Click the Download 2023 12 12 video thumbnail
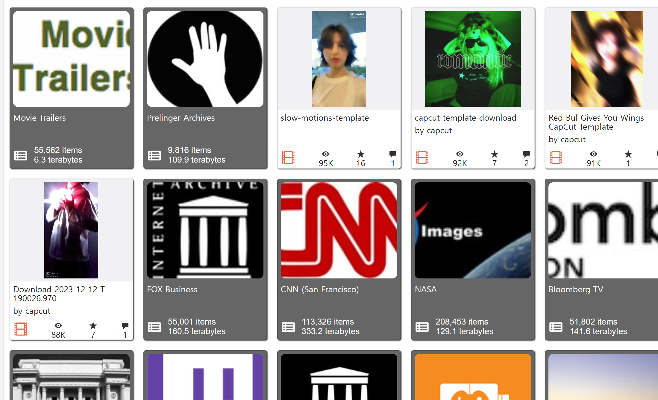Screen dimensions: 658x400 (x=71, y=231)
